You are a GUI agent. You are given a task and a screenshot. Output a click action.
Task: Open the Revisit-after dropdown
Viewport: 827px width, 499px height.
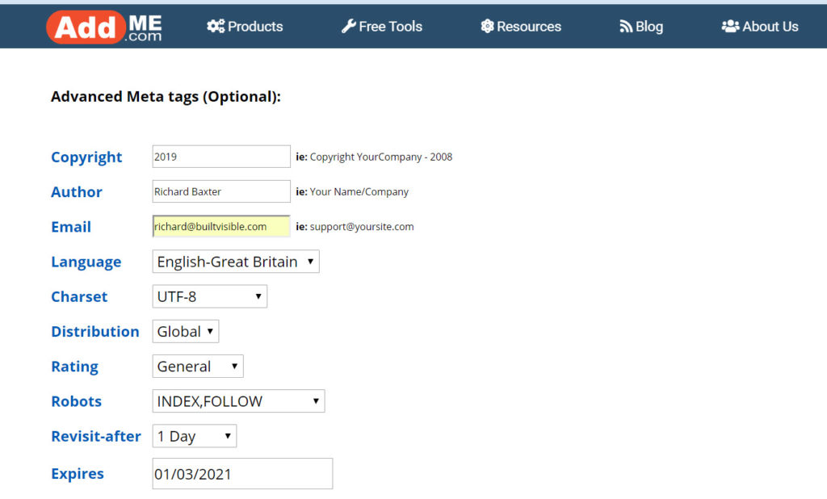pyautogui.click(x=194, y=435)
